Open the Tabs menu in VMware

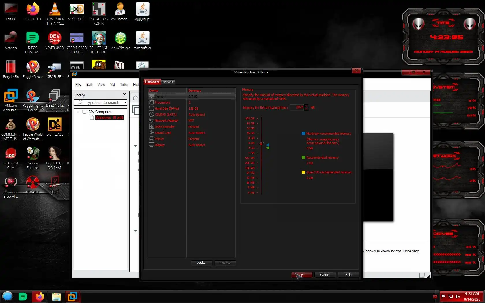(x=124, y=85)
